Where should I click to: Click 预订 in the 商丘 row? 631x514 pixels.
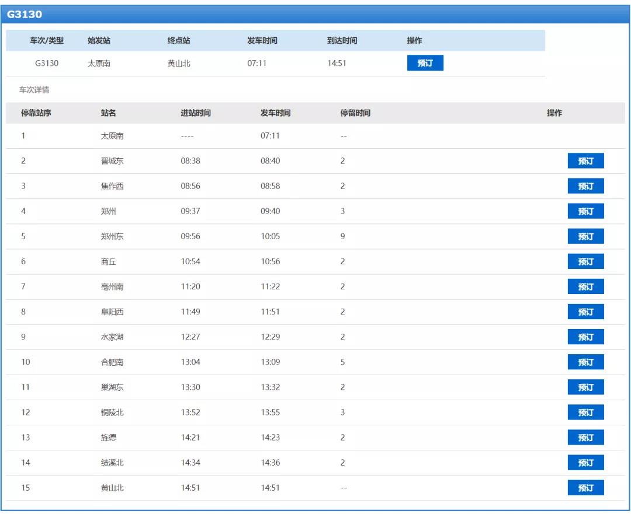click(x=585, y=261)
